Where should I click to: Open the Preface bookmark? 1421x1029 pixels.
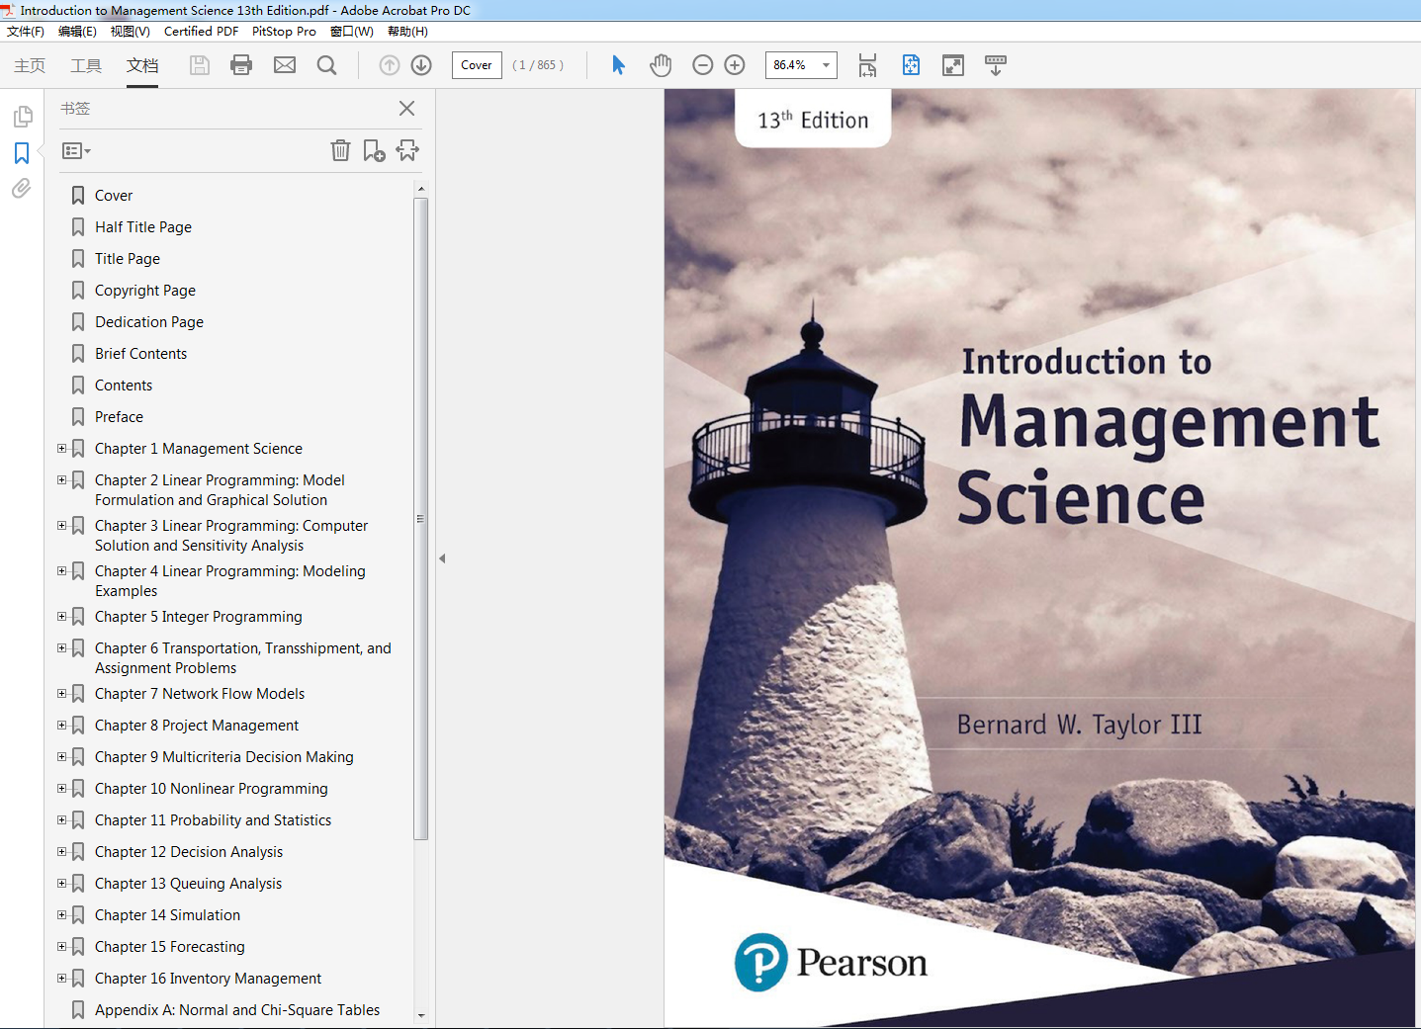click(119, 417)
